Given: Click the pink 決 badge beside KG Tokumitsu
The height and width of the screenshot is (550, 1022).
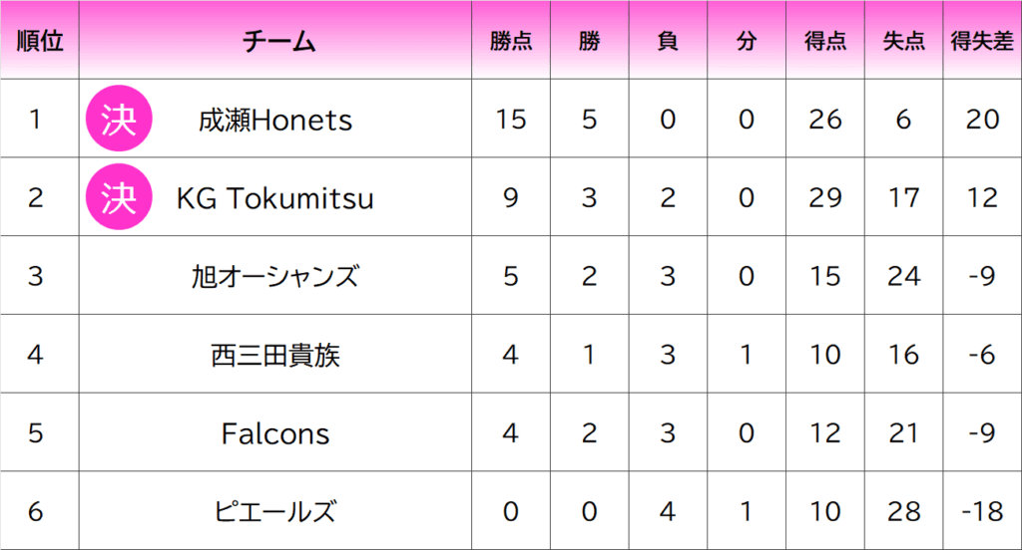Looking at the screenshot, I should (x=119, y=197).
